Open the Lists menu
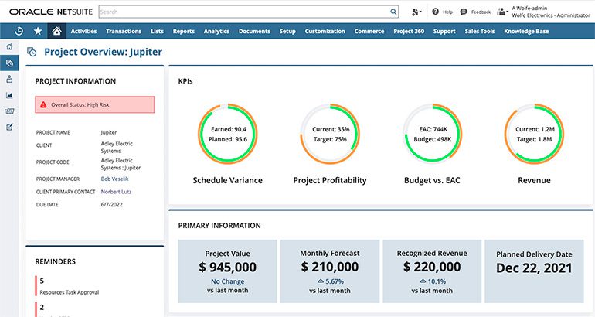The height and width of the screenshot is (317, 595). pyautogui.click(x=157, y=31)
